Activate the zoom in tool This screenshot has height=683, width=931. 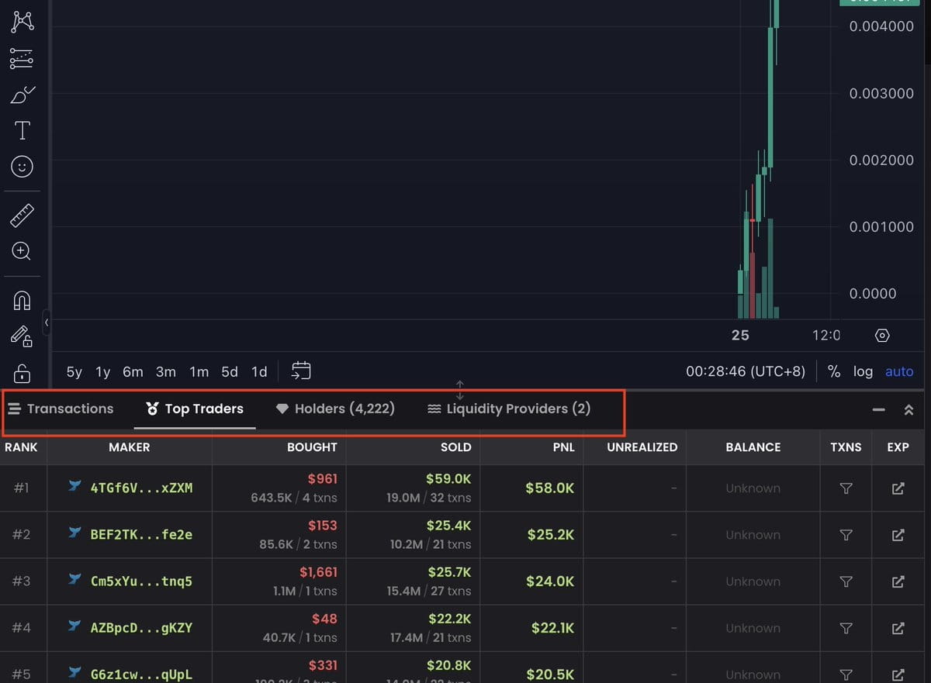(x=22, y=251)
